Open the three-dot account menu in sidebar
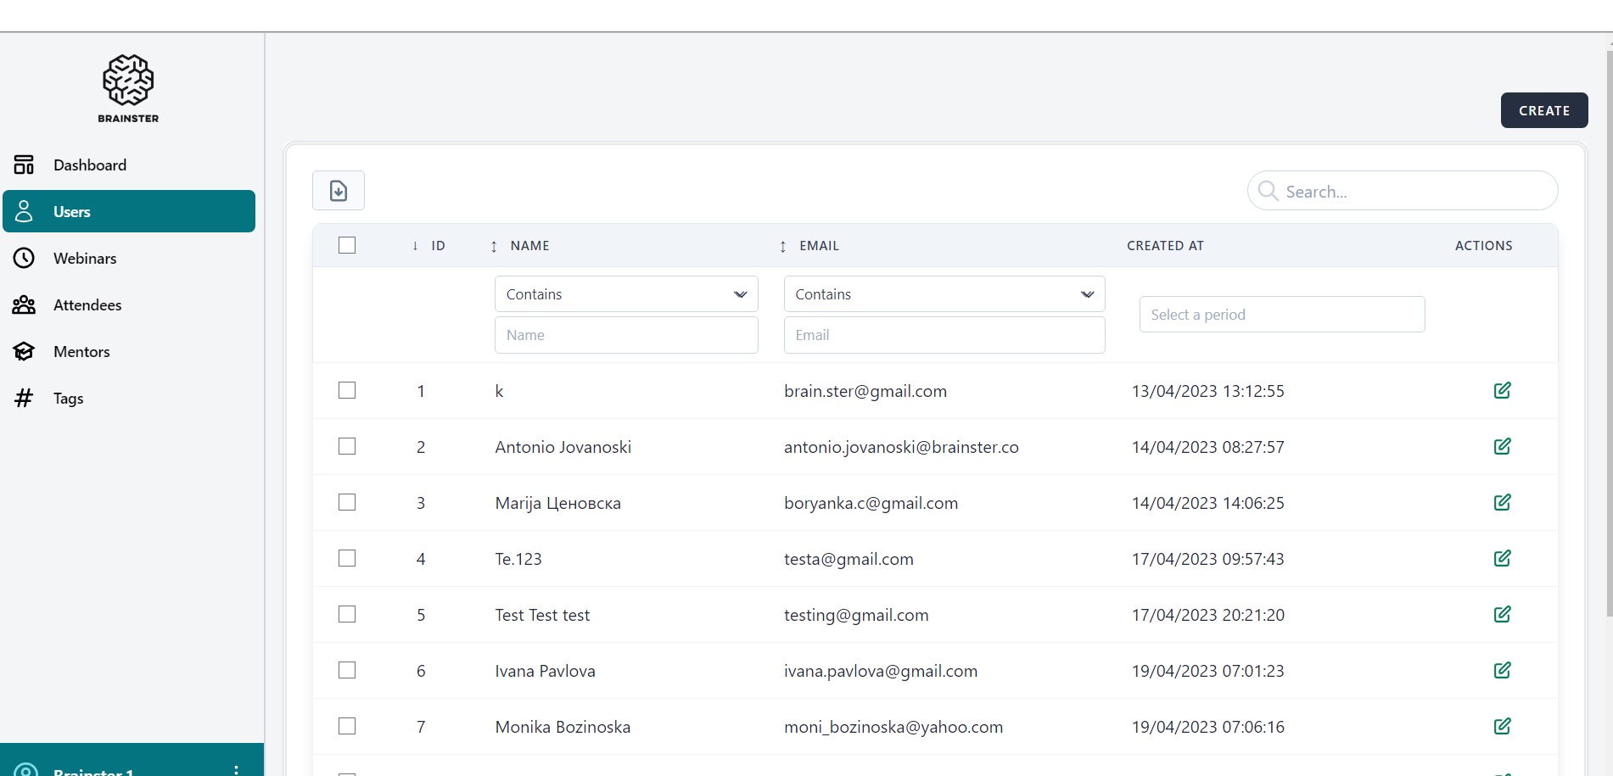1613x776 pixels. click(236, 769)
